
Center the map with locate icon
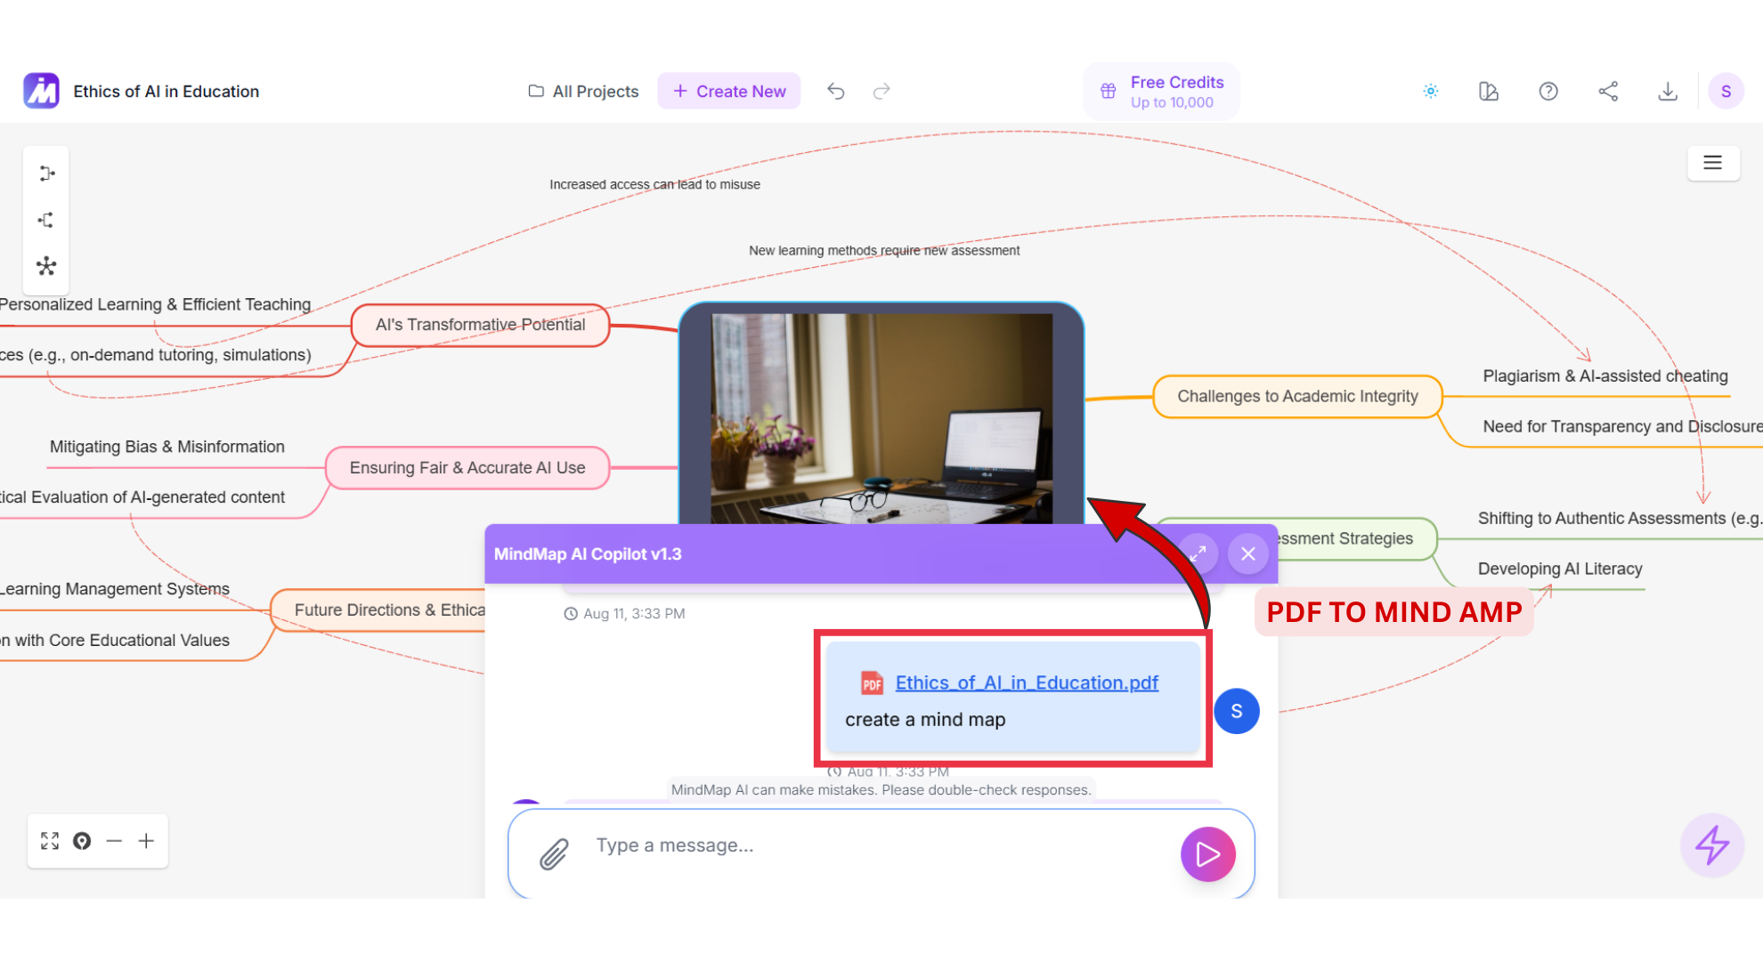82,841
